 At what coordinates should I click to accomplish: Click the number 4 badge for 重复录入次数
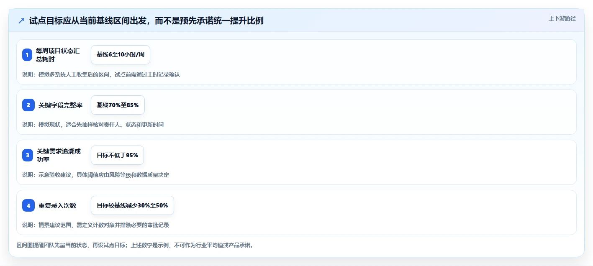click(28, 205)
